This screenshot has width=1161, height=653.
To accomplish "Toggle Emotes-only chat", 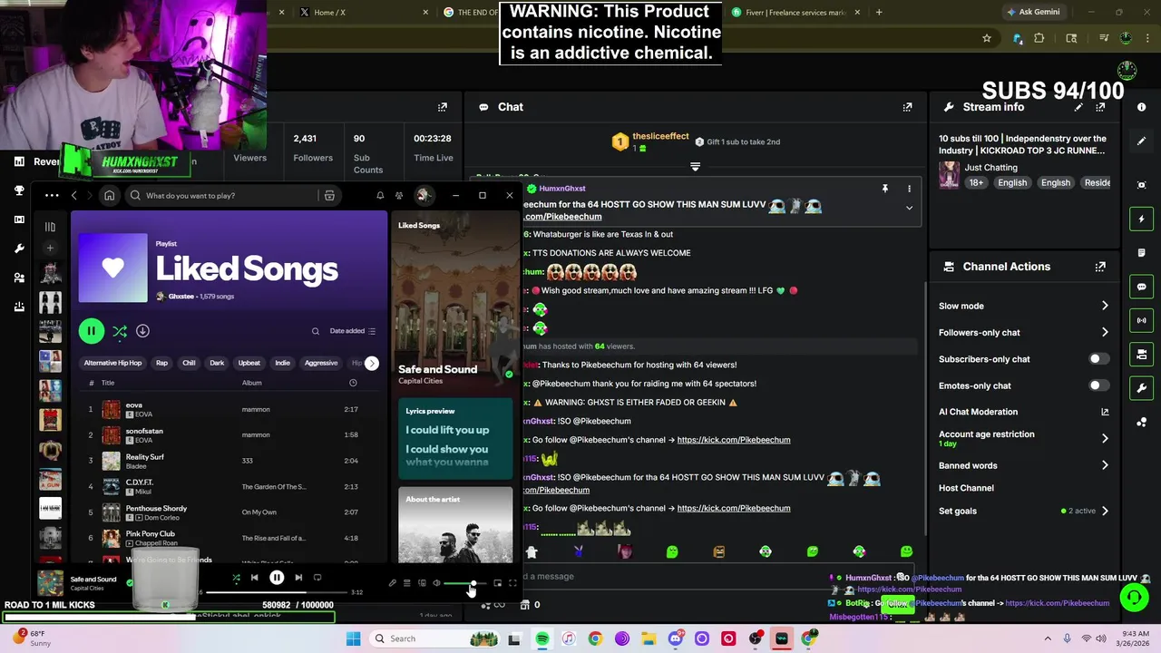I will (x=1098, y=385).
